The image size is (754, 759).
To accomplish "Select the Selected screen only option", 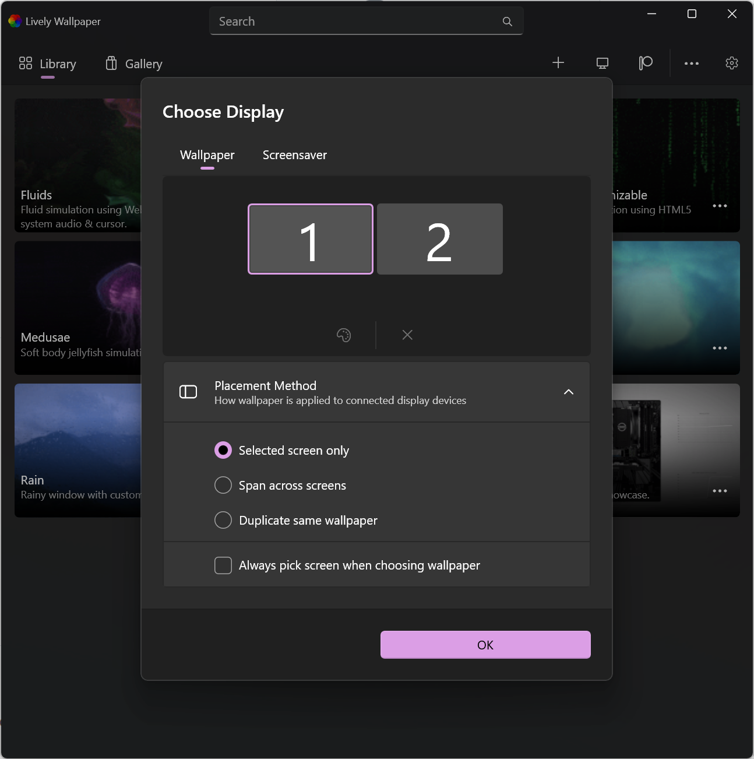I will (223, 450).
